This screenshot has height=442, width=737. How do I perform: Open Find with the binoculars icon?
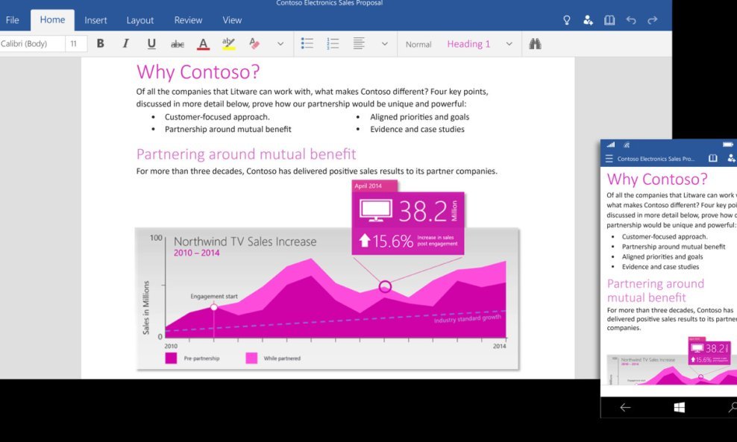pos(535,44)
